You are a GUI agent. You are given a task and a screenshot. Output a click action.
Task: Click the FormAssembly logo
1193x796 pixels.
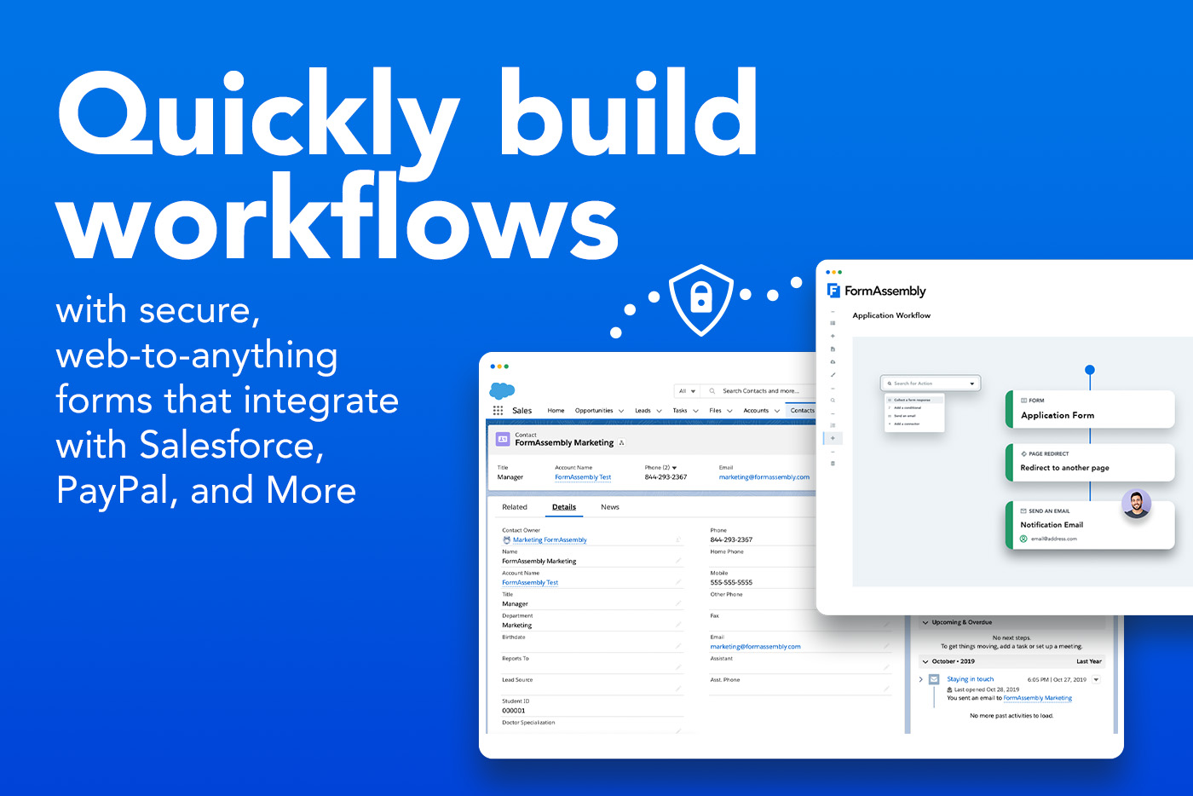click(877, 291)
